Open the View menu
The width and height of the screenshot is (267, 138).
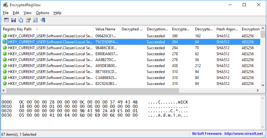coord(27,13)
